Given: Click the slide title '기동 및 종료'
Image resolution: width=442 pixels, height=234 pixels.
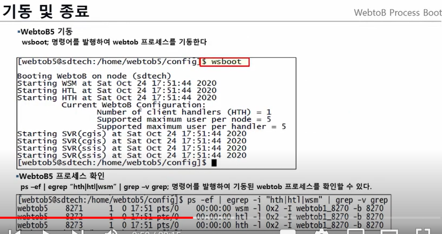Looking at the screenshot, I should click(x=46, y=10).
